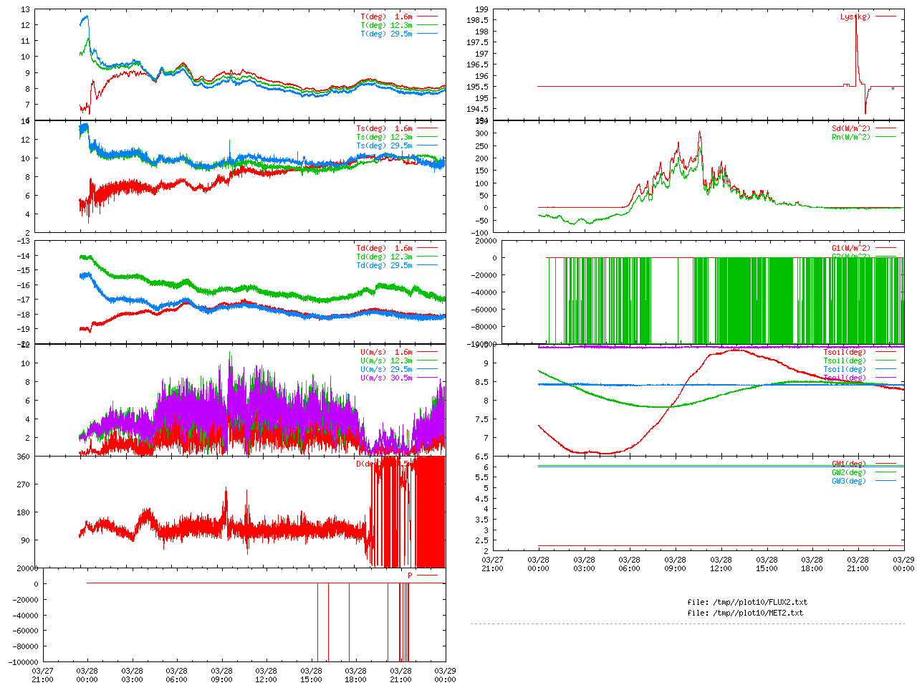Select the 'Ts(deg) 12.3m' legend label
This screenshot has height=688, width=917.
[x=384, y=137]
